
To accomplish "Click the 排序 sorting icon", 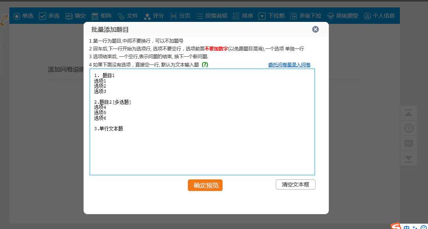I will [236, 16].
